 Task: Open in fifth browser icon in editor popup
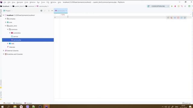[182, 18]
